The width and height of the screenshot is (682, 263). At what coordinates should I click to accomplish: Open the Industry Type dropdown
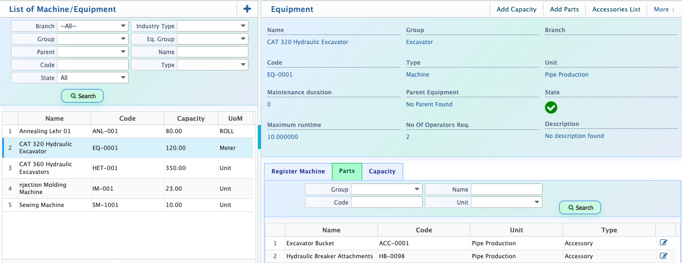[212, 26]
